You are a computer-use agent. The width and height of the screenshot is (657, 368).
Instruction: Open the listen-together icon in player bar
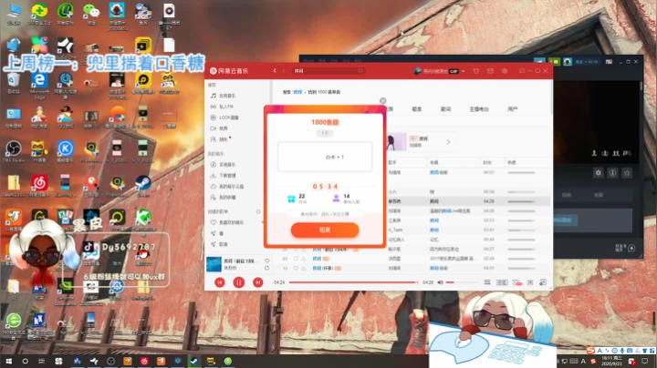point(517,282)
